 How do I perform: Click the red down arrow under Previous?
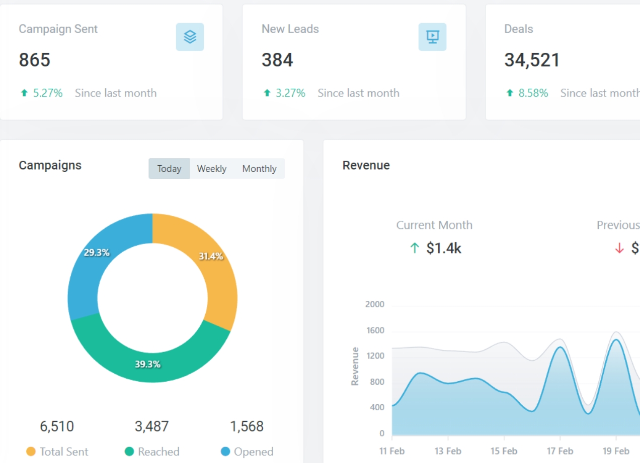pos(619,248)
